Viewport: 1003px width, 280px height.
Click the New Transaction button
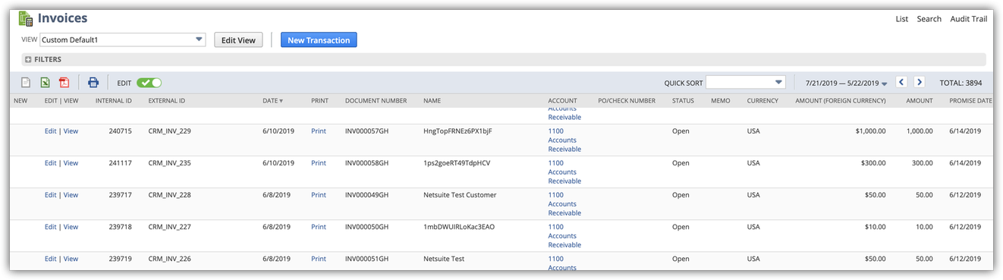pos(319,40)
